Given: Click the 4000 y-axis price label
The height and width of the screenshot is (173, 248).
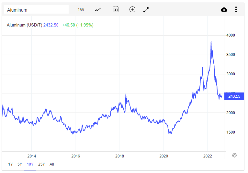Looking at the screenshot, I should click(231, 35).
